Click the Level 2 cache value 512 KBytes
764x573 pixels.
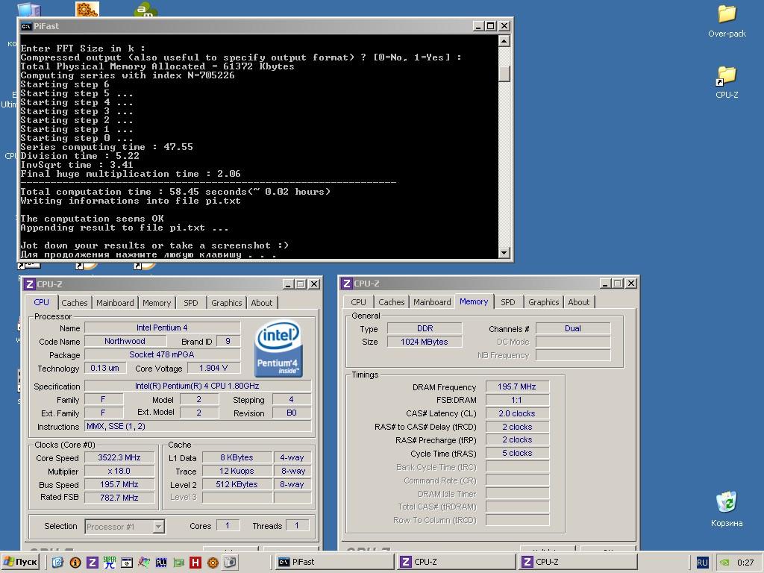point(237,484)
